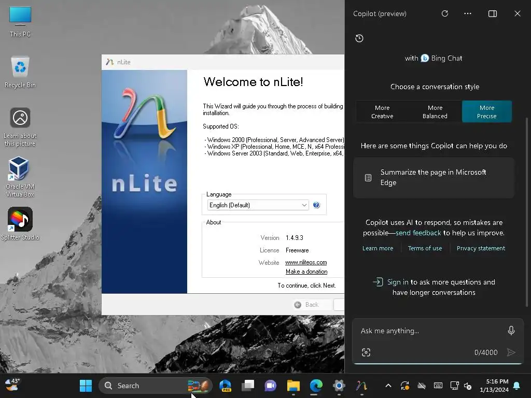Open Copilot chat history

pos(359,38)
